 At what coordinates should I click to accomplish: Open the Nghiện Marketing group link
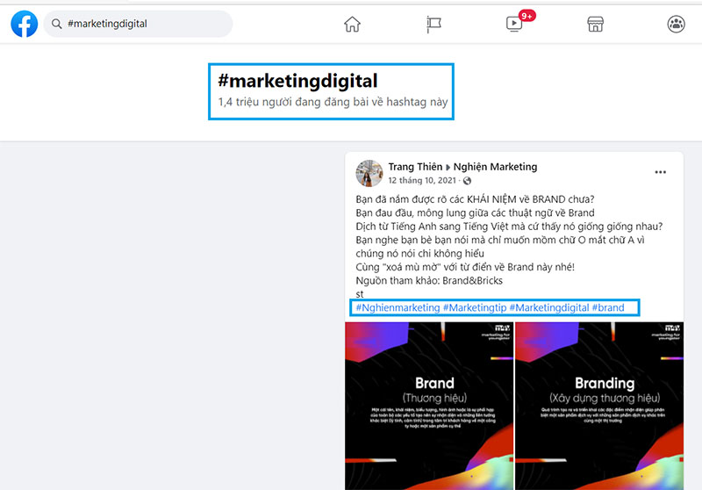click(495, 167)
